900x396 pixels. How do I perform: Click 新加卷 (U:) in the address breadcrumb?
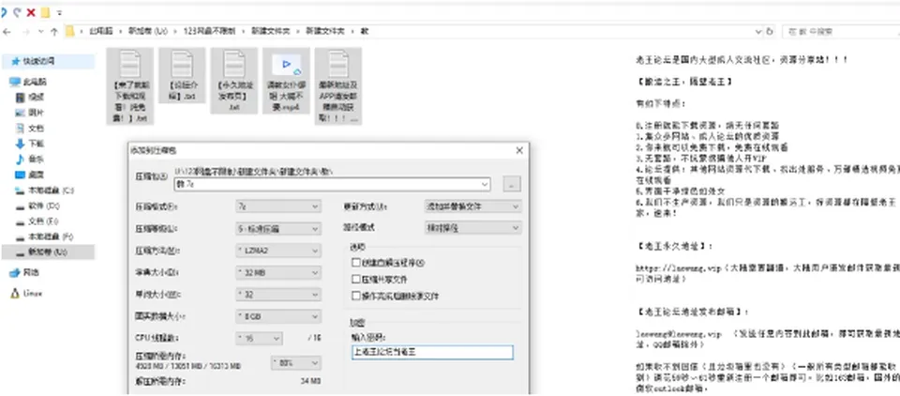pos(147,32)
